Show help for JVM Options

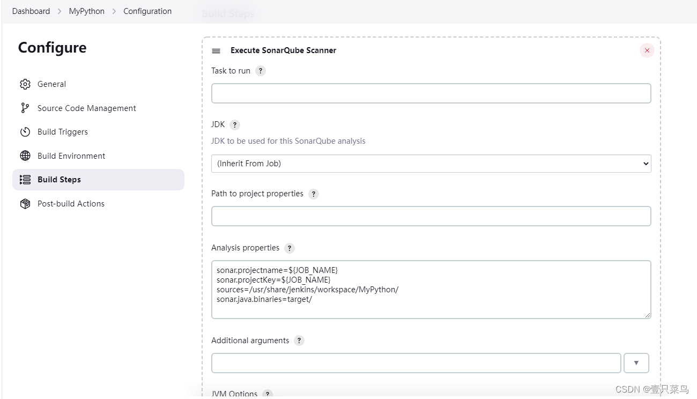268,394
